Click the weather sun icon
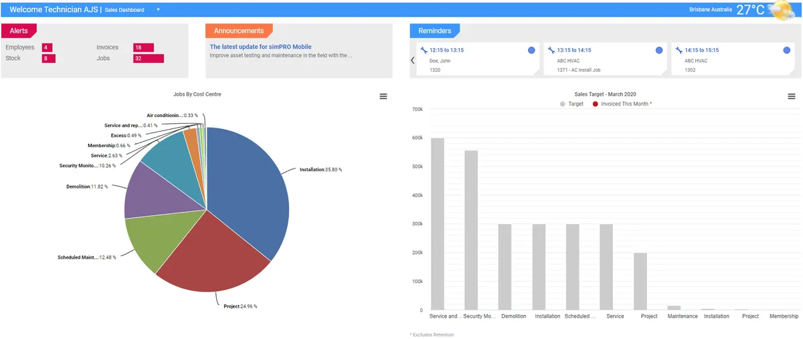The height and width of the screenshot is (339, 803). pos(782,10)
